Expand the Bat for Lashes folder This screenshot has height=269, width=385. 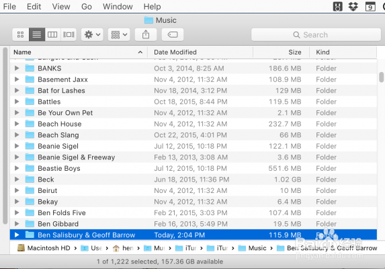[17, 90]
